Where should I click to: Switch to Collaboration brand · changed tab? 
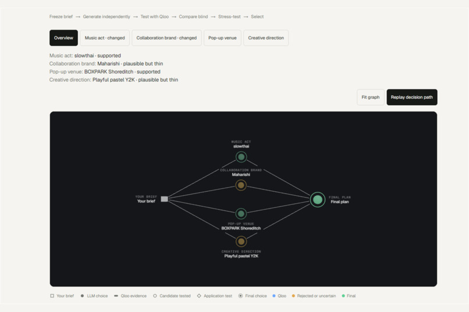click(x=166, y=38)
